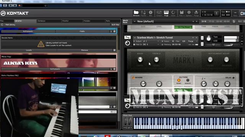This screenshot has width=245, height=137.
Task: Toggle the Keyb keyboard icon
Action: coord(166,13)
